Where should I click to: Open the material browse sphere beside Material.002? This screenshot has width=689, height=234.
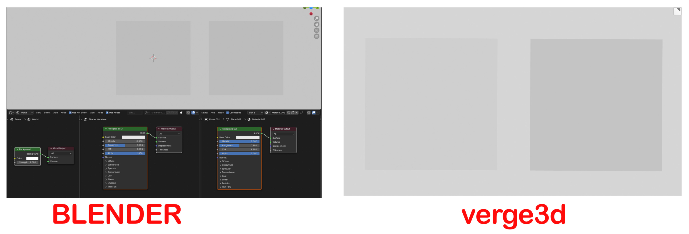tap(267, 113)
